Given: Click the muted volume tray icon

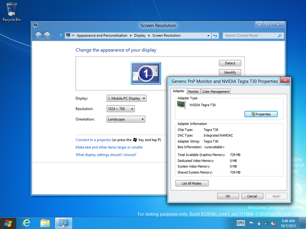Looking at the screenshot, I should (273, 223).
